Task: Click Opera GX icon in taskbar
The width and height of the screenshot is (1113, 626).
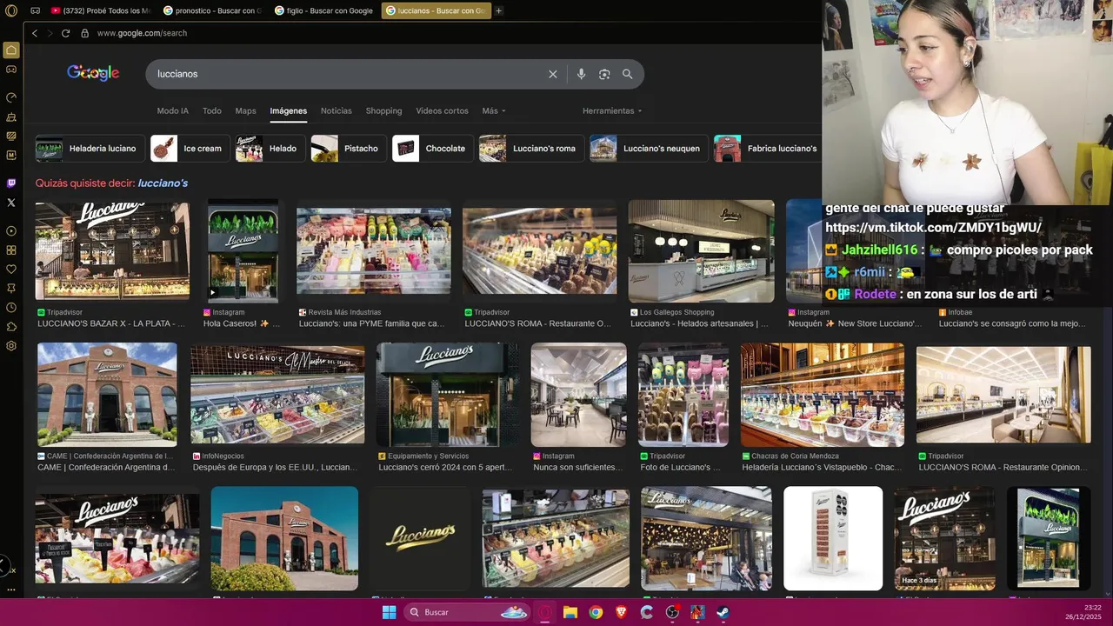Action: point(545,612)
